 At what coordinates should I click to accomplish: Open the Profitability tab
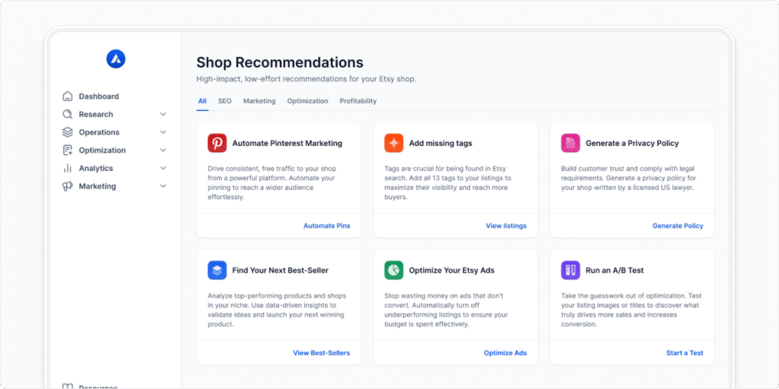[358, 101]
